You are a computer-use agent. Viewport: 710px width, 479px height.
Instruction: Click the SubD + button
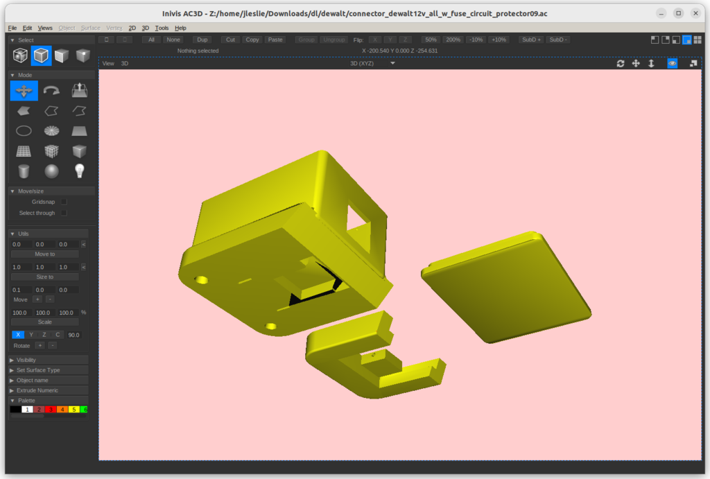pos(531,40)
